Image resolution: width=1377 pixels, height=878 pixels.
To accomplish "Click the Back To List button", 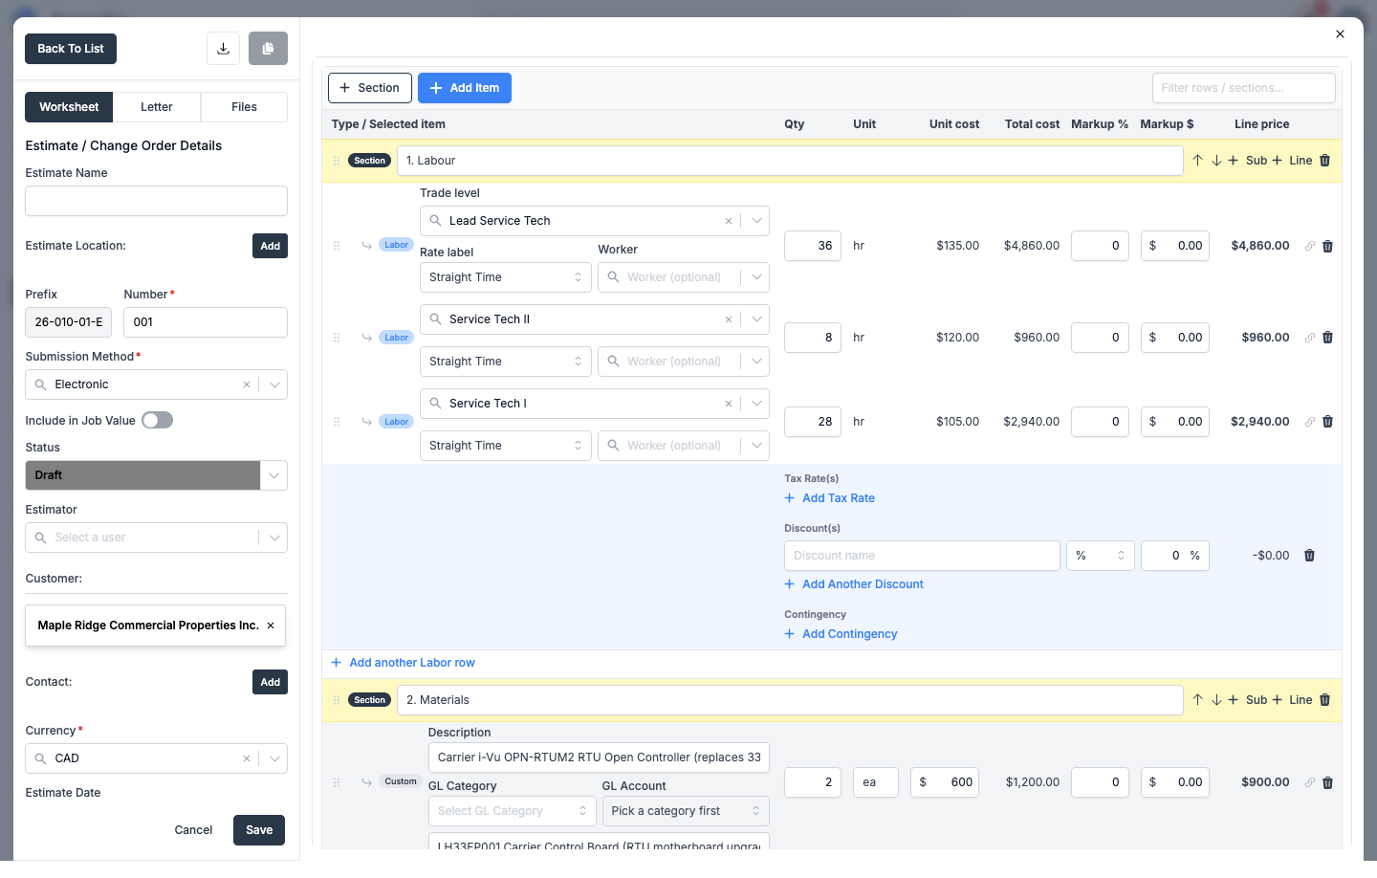I will pyautogui.click(x=71, y=49).
